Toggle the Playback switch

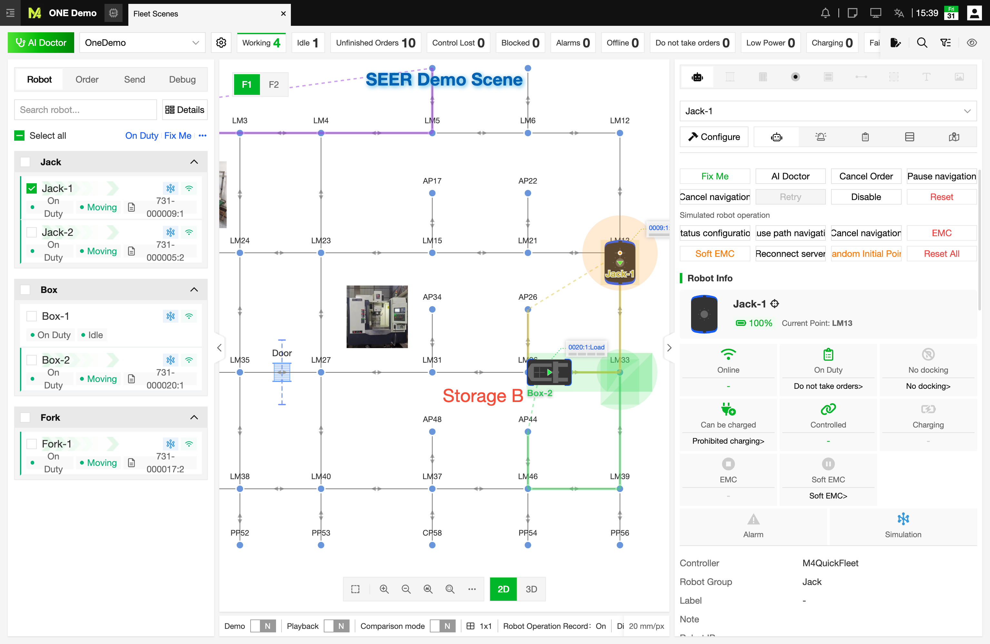[337, 626]
